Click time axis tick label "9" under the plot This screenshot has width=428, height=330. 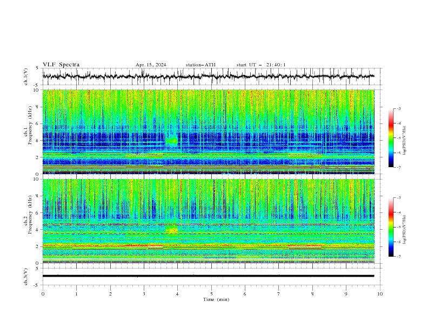coord(346,294)
